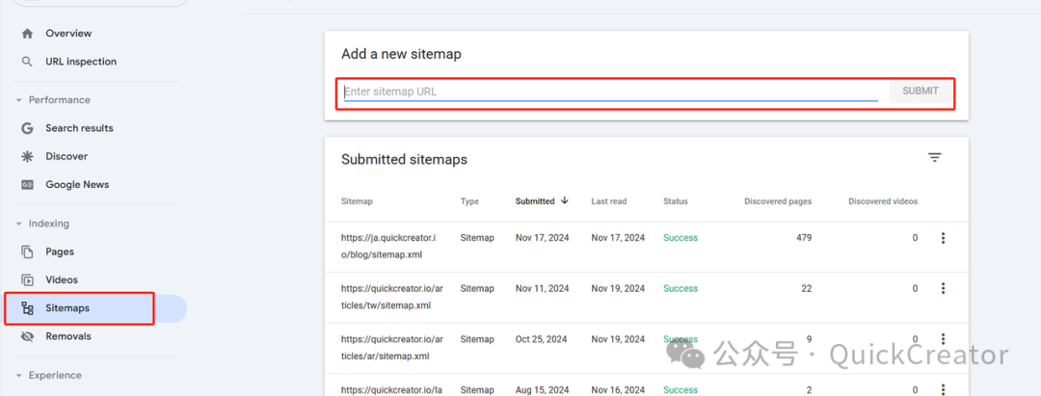Image resolution: width=1041 pixels, height=396 pixels.
Task: Click the Removals crossed-eye icon
Action: point(27,336)
